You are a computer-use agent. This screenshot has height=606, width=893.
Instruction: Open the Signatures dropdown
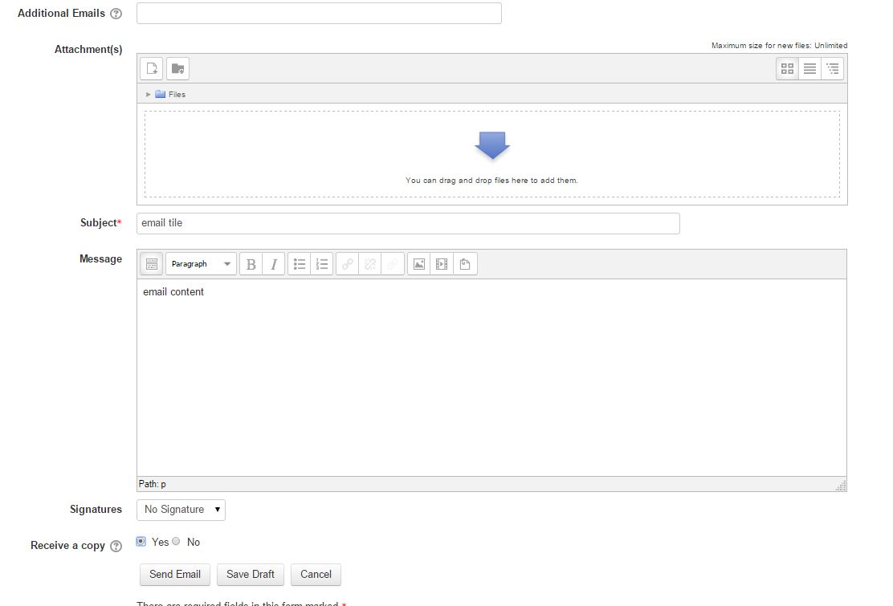click(x=181, y=510)
